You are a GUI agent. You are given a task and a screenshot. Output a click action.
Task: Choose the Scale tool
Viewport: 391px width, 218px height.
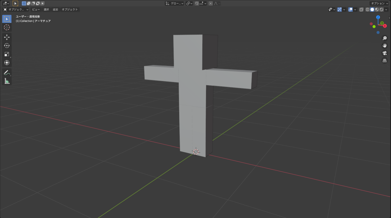pos(7,54)
